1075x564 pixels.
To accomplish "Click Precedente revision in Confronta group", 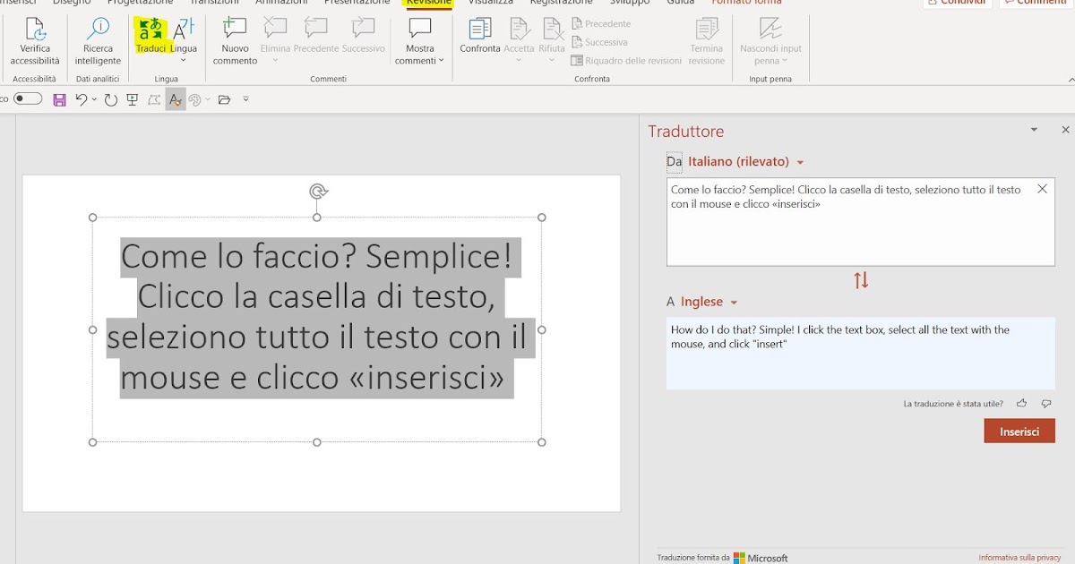I will pos(601,23).
